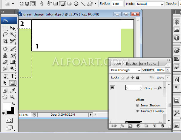Open tool preset picker dropdown

coord(13,4)
